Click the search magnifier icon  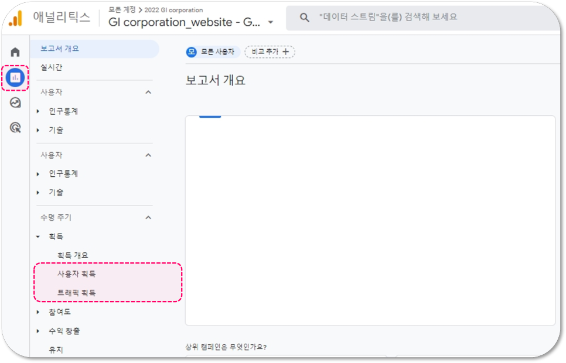click(304, 18)
